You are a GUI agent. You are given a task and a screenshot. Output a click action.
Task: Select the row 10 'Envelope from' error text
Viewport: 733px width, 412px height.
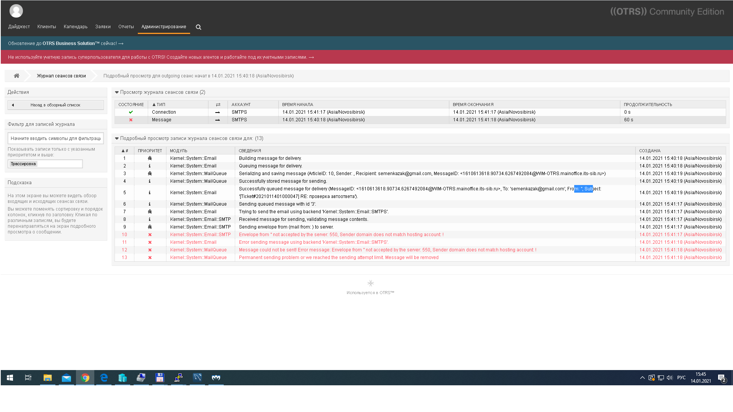click(x=341, y=235)
